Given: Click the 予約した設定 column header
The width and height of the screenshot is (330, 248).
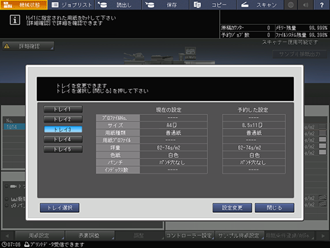Looking at the screenshot, I should pos(253,110).
